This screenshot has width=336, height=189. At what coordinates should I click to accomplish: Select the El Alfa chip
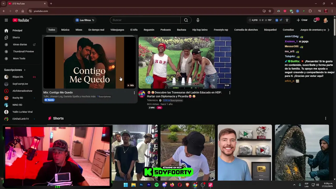pos(134,30)
